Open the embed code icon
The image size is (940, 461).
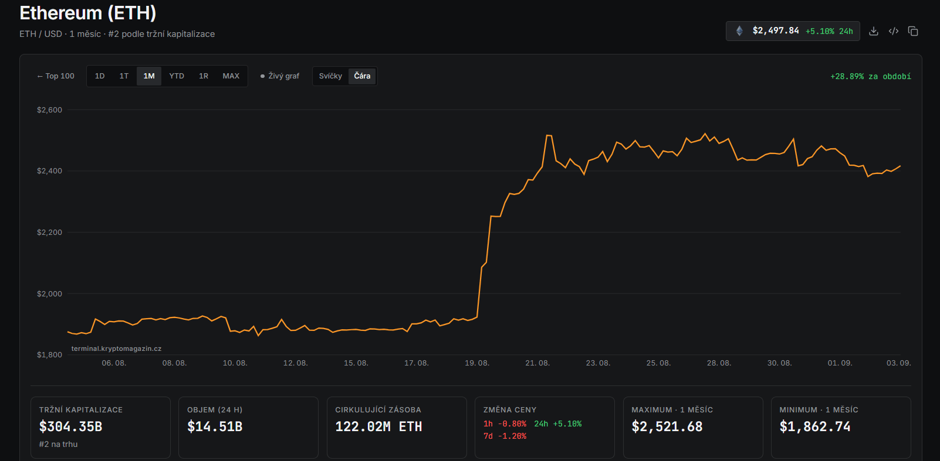tap(894, 31)
